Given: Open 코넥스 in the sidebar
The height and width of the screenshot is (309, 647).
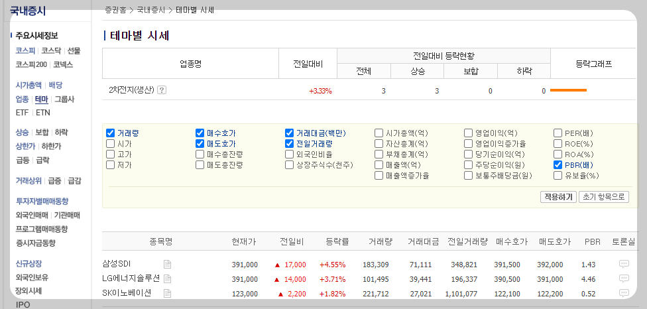Looking at the screenshot, I should pyautogui.click(x=63, y=64).
